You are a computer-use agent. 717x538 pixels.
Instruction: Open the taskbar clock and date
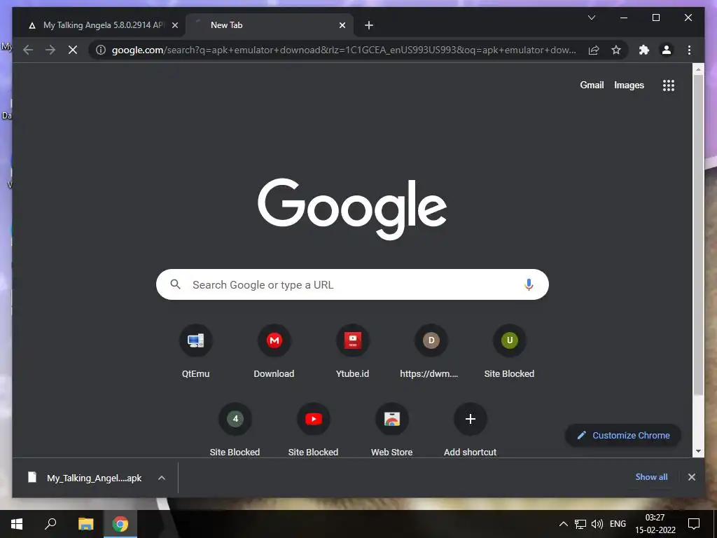pos(655,524)
